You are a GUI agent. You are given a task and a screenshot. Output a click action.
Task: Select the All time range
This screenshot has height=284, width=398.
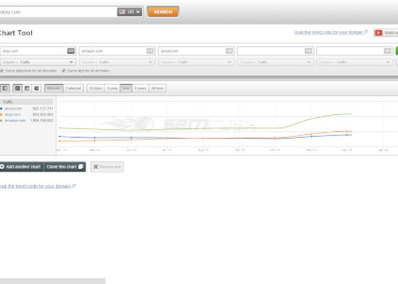pyautogui.click(x=157, y=88)
